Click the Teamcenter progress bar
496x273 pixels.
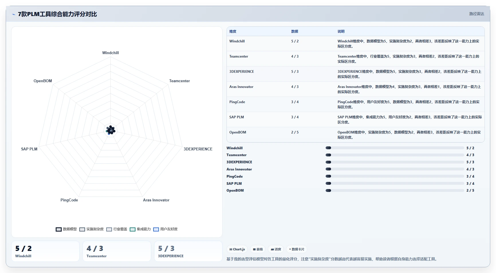click(x=395, y=155)
